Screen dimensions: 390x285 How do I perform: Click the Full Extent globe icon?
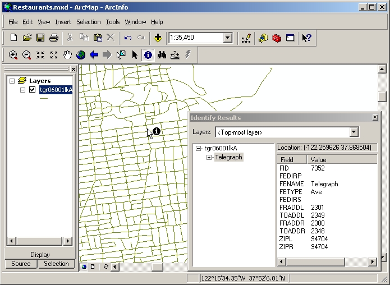click(81, 55)
